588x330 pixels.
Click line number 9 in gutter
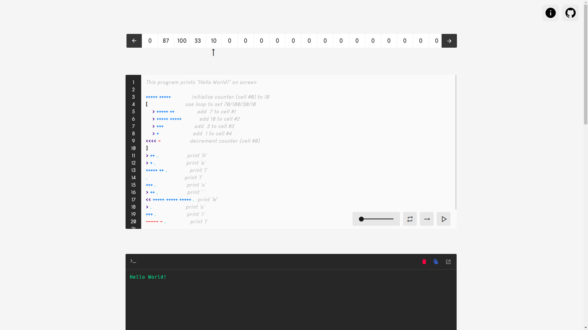pyautogui.click(x=133, y=141)
